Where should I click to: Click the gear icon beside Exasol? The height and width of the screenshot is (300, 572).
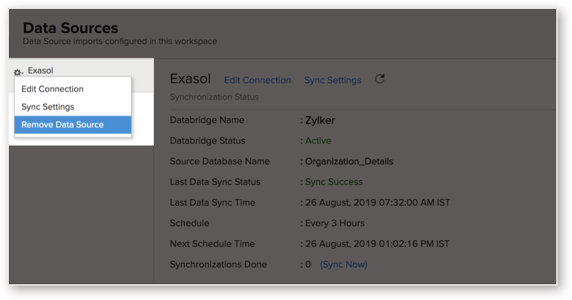(18, 72)
